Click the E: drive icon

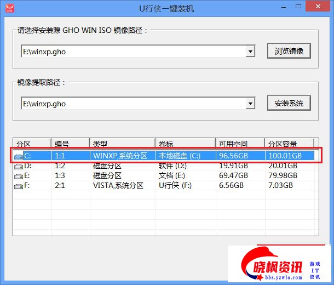(x=19, y=176)
